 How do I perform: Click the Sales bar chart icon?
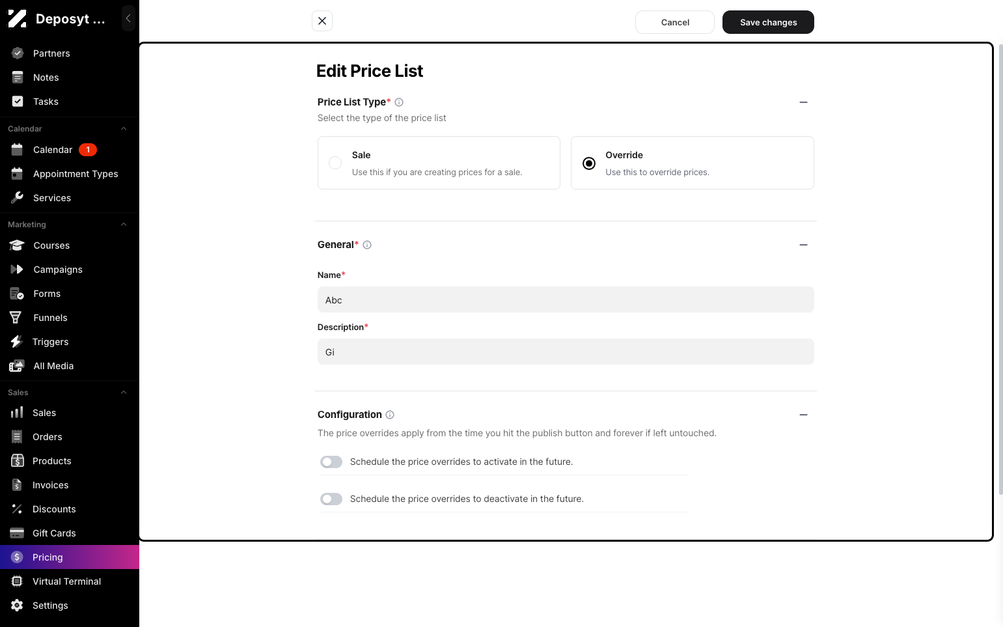click(17, 413)
